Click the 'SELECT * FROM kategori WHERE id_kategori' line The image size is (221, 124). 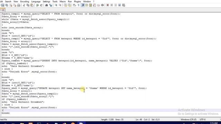[79, 39]
